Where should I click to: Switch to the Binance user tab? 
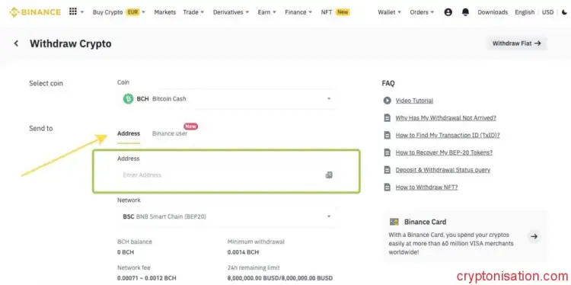pyautogui.click(x=170, y=133)
